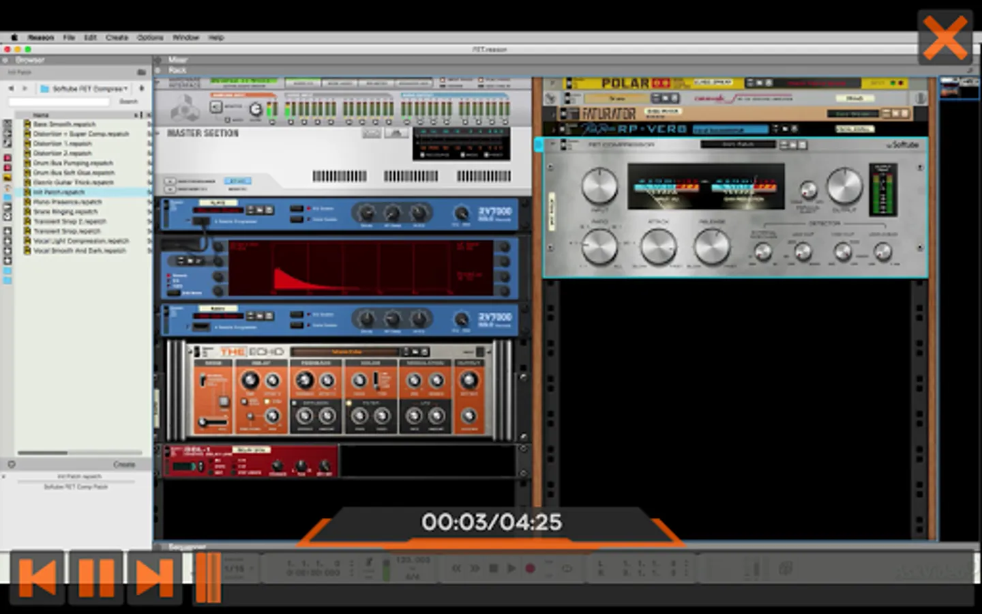The image size is (982, 614).
Task: Open the File menu
Action: [69, 38]
